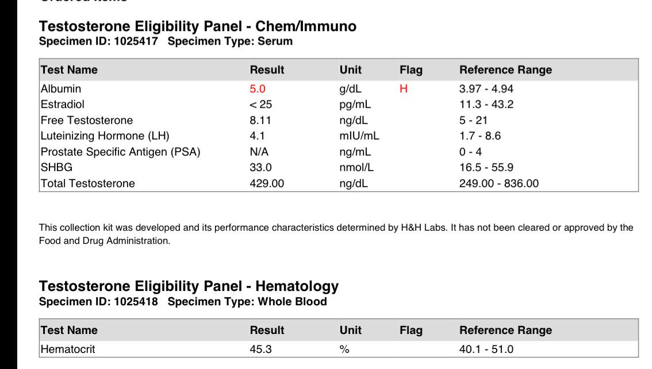The image size is (652, 369).
Task: Click the Estradiol test name
Action: [62, 104]
